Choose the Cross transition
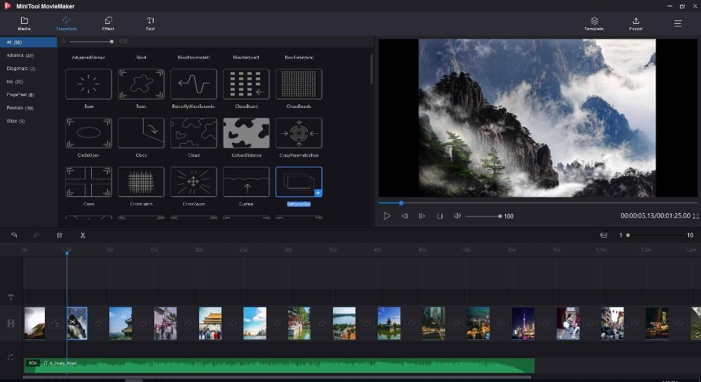The width and height of the screenshot is (701, 382). pyautogui.click(x=88, y=182)
